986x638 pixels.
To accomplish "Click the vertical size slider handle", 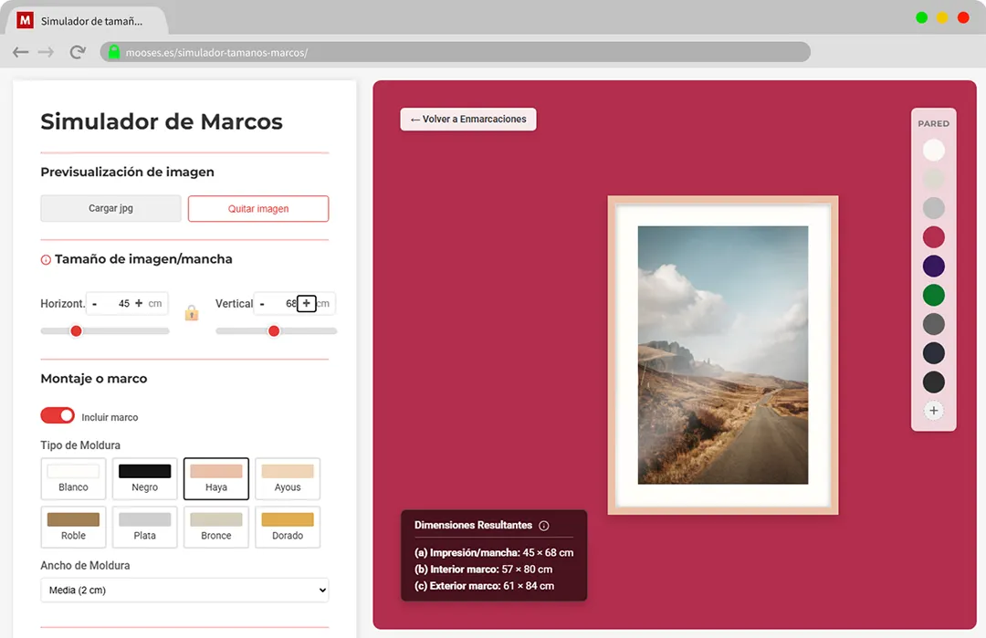I will click(274, 331).
